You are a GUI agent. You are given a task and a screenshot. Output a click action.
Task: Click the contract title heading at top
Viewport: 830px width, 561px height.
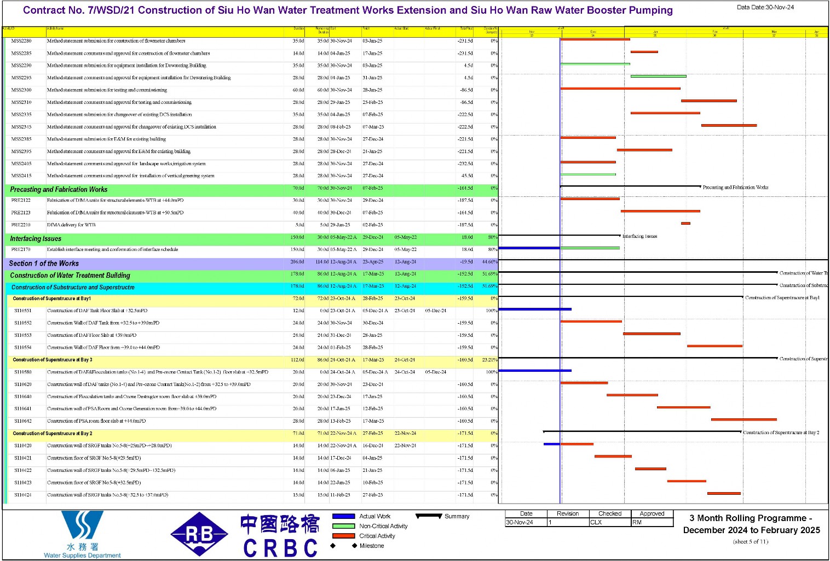click(348, 10)
